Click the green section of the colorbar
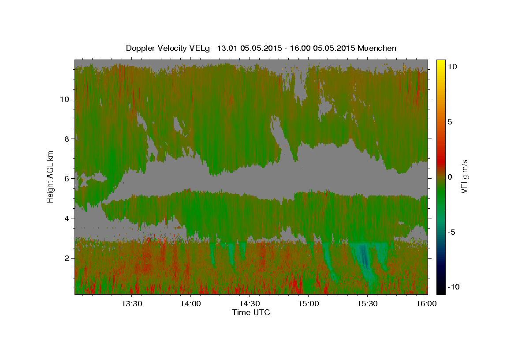 click(x=440, y=194)
